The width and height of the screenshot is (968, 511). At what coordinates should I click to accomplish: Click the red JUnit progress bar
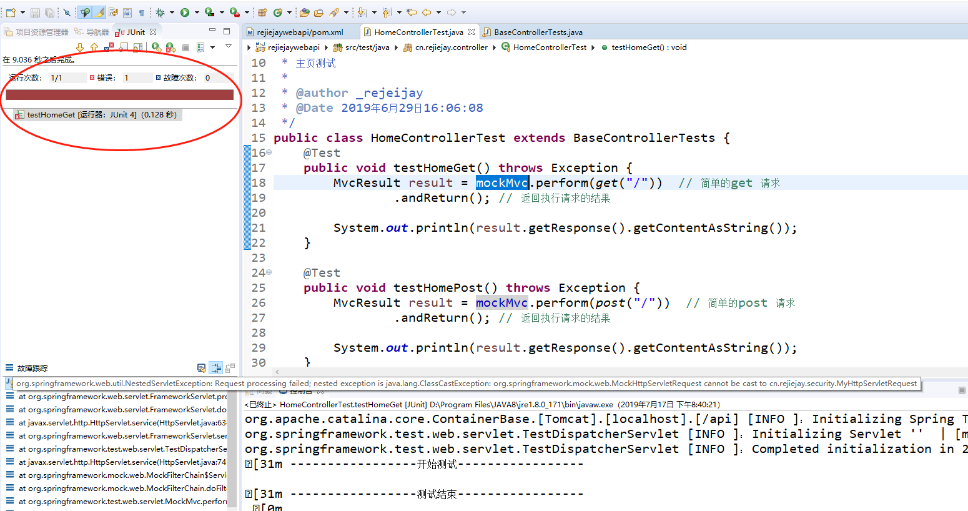click(x=120, y=95)
